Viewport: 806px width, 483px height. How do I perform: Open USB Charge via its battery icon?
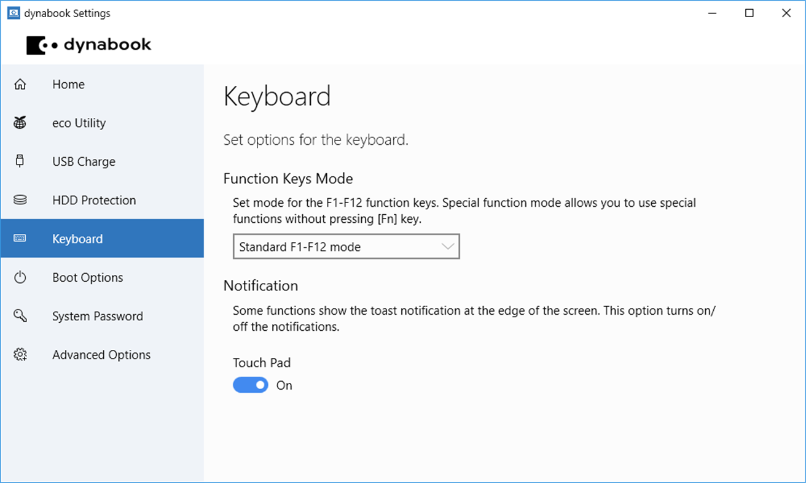[20, 161]
